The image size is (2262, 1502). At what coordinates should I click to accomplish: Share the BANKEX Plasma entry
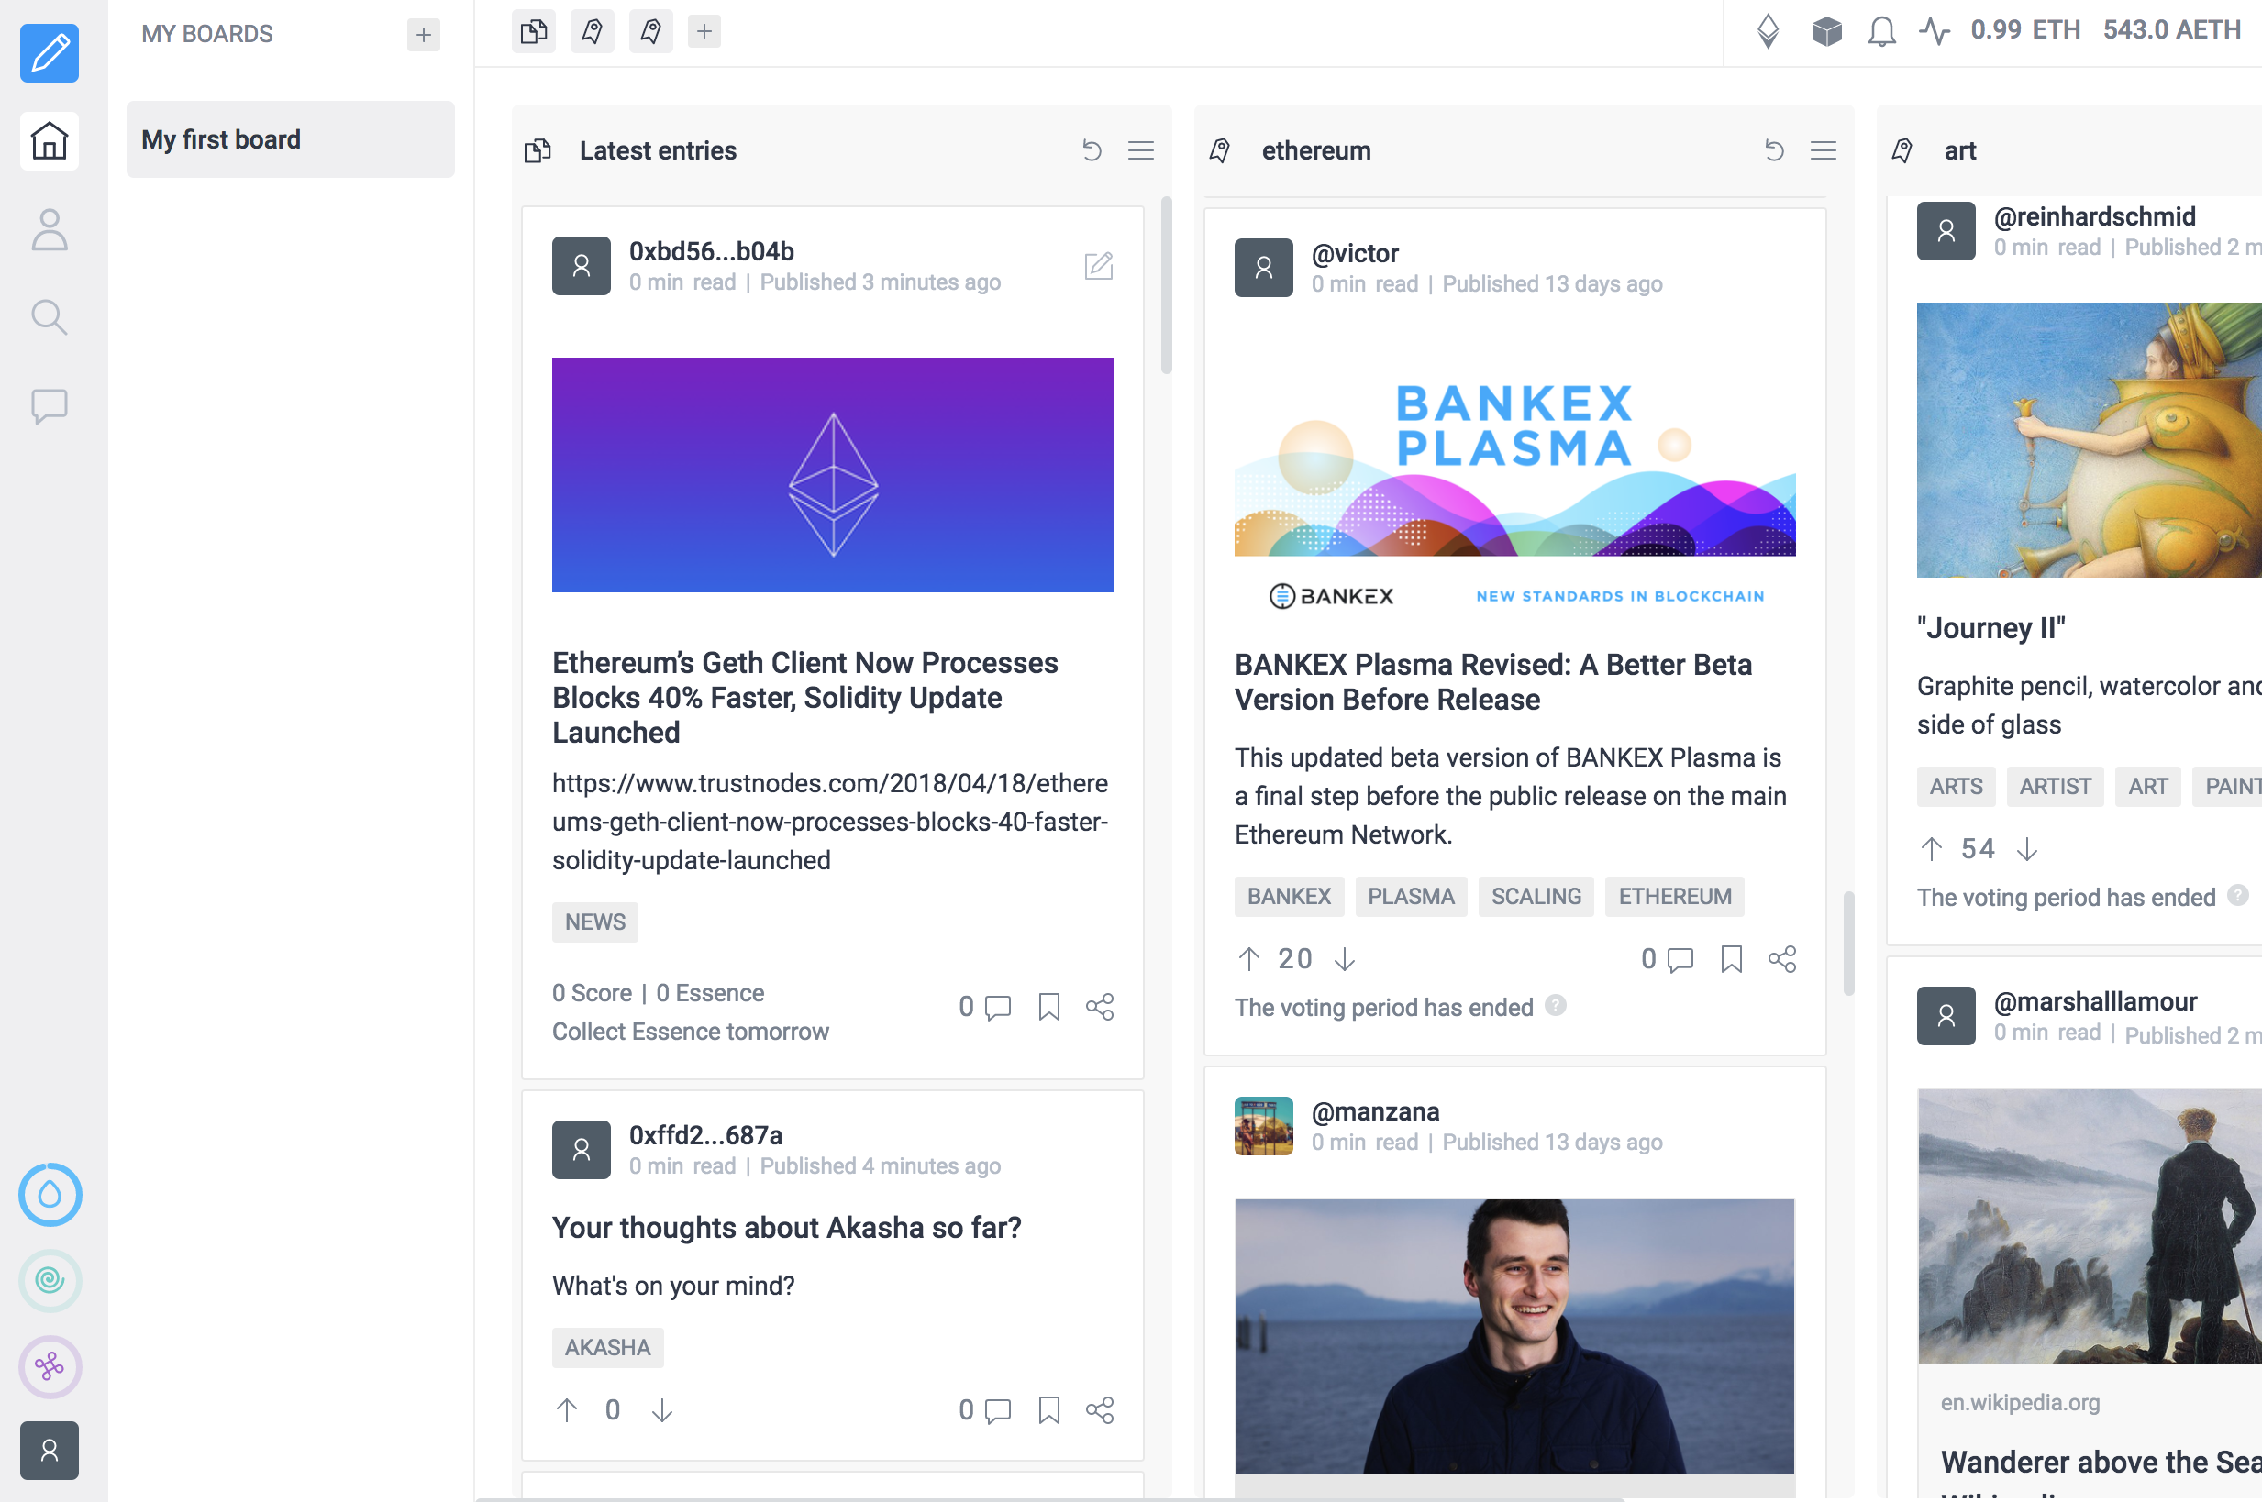(x=1782, y=959)
